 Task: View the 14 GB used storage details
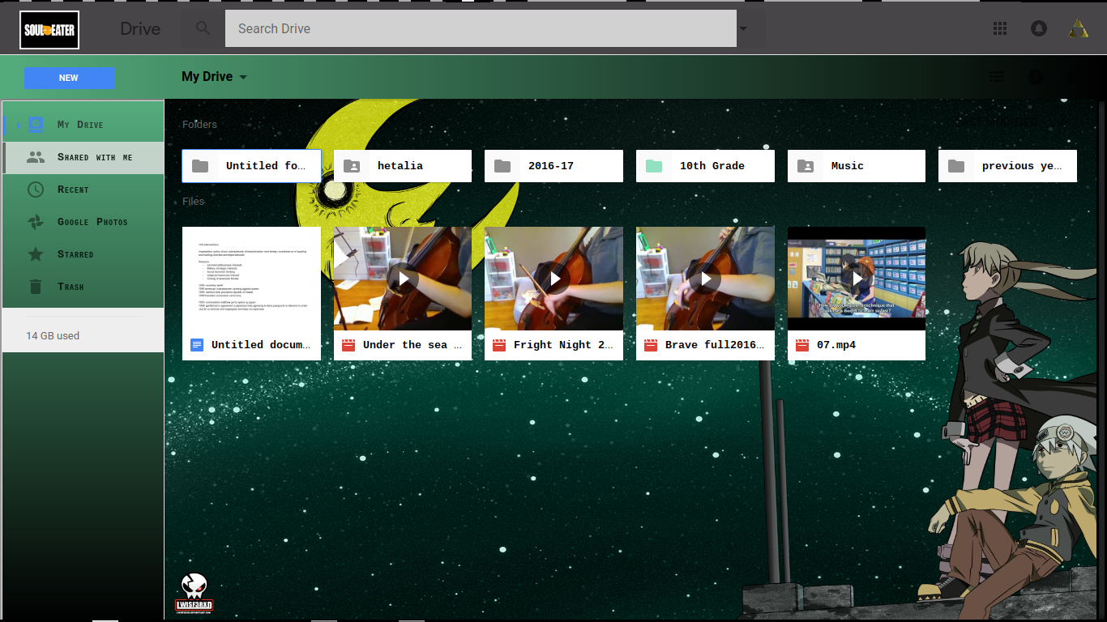tap(53, 335)
